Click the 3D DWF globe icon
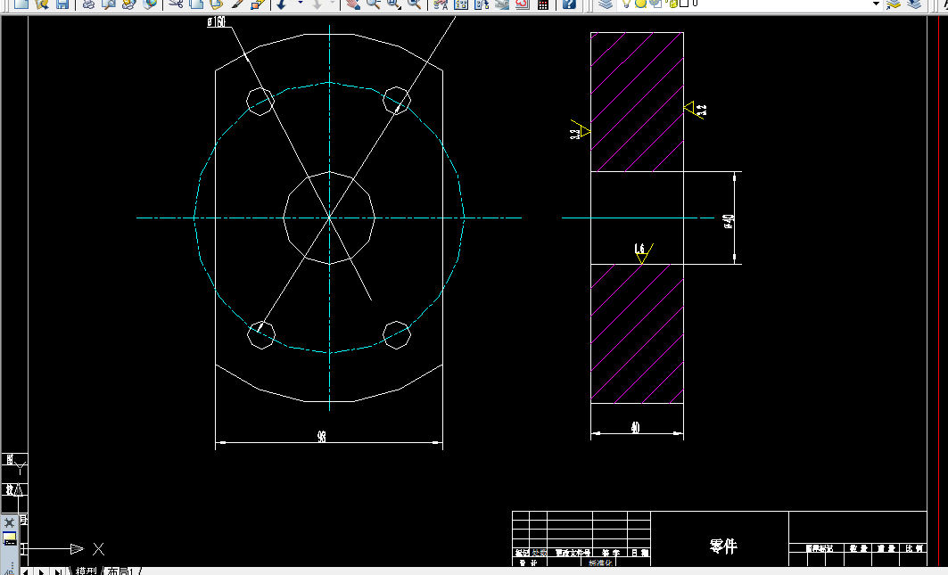The image size is (948, 575). tap(149, 4)
